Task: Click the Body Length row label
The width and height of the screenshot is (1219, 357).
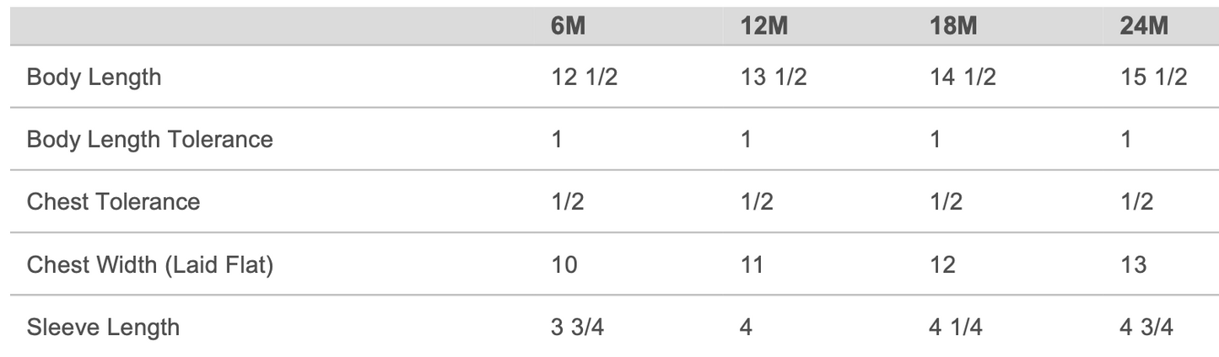Action: (94, 77)
